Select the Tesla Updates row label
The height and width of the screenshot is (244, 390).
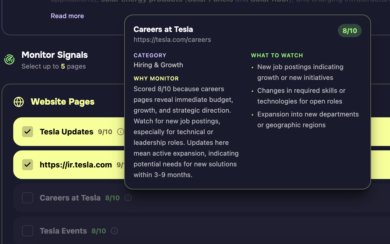point(66,132)
